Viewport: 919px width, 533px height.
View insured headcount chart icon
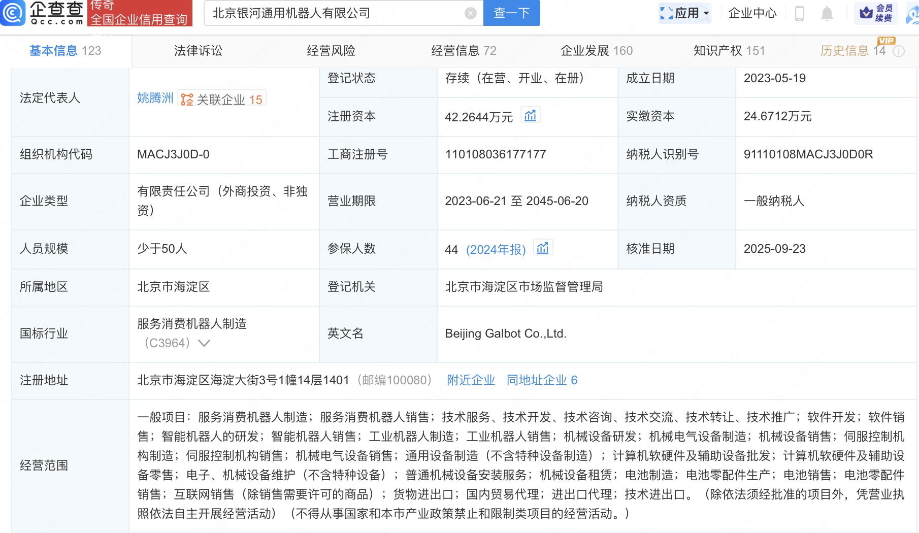coord(543,248)
